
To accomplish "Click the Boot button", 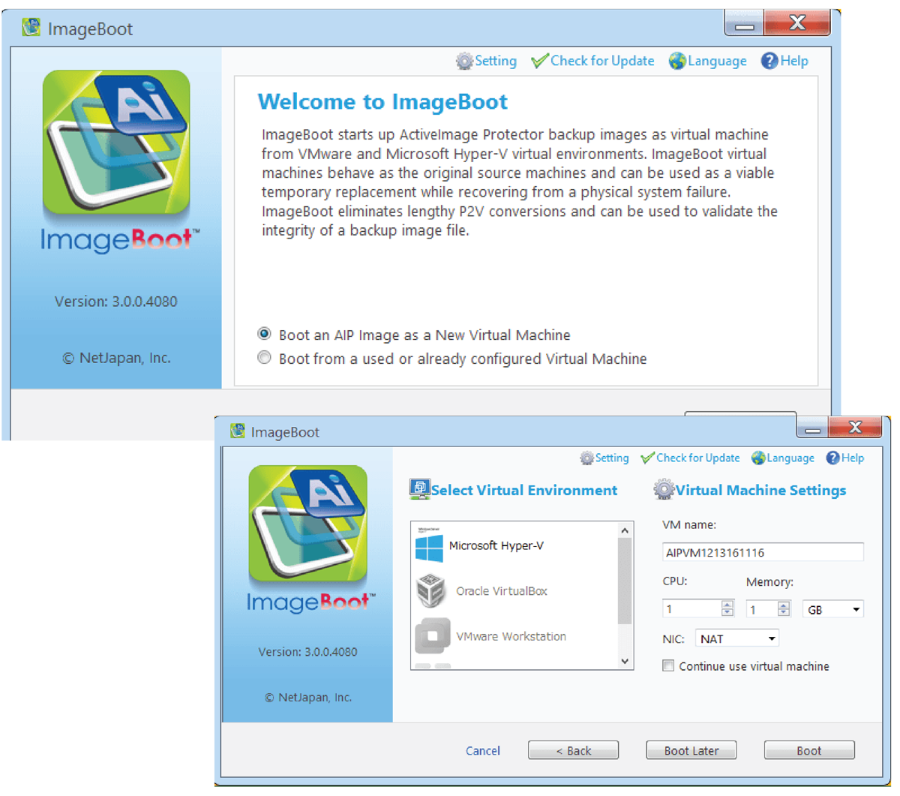I will pyautogui.click(x=809, y=750).
